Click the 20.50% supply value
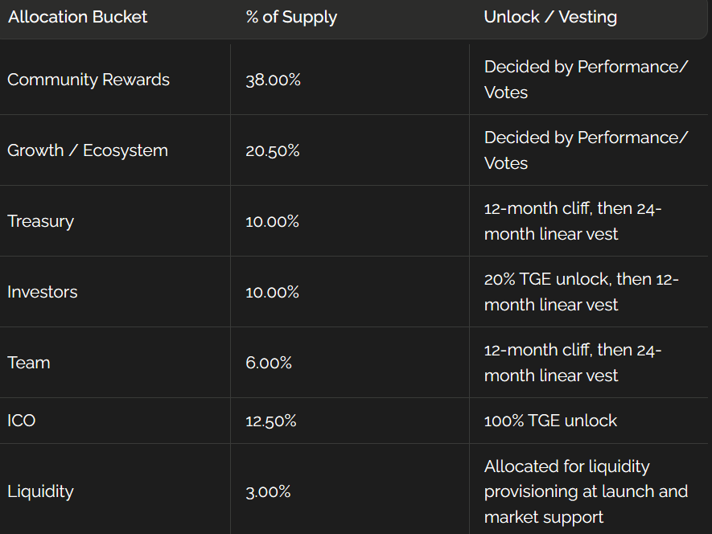 tap(273, 150)
